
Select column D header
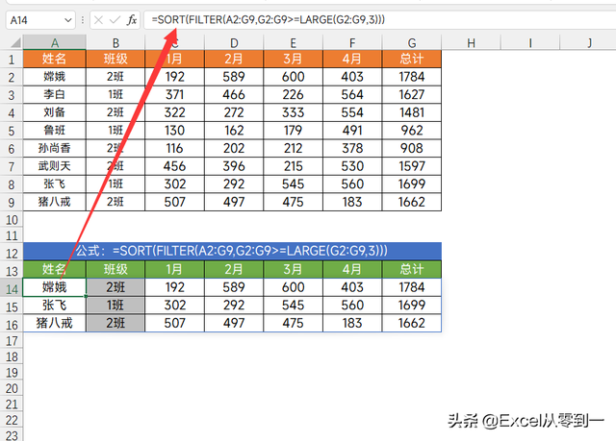point(234,42)
